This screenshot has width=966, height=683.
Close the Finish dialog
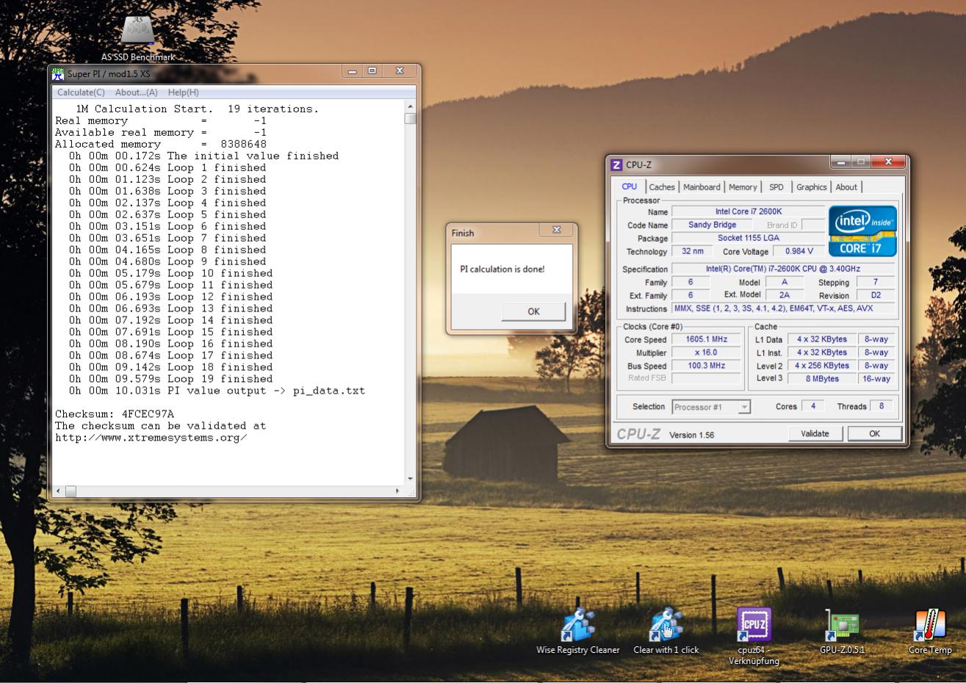(556, 231)
